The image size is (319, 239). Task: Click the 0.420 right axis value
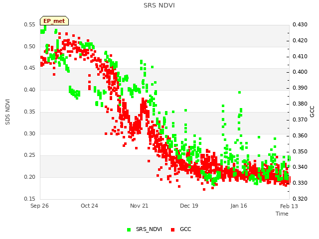300,40
